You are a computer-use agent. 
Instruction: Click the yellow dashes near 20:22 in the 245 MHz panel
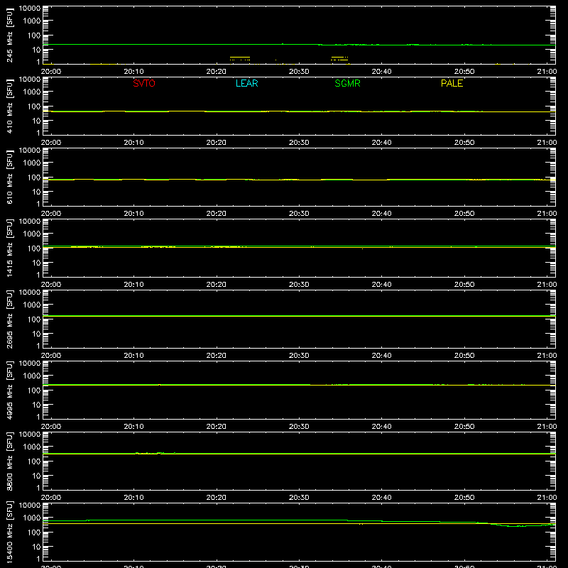click(x=240, y=58)
